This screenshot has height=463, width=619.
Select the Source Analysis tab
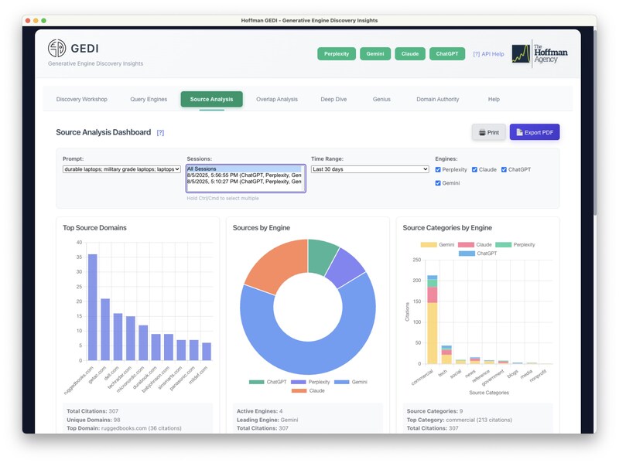click(x=211, y=100)
